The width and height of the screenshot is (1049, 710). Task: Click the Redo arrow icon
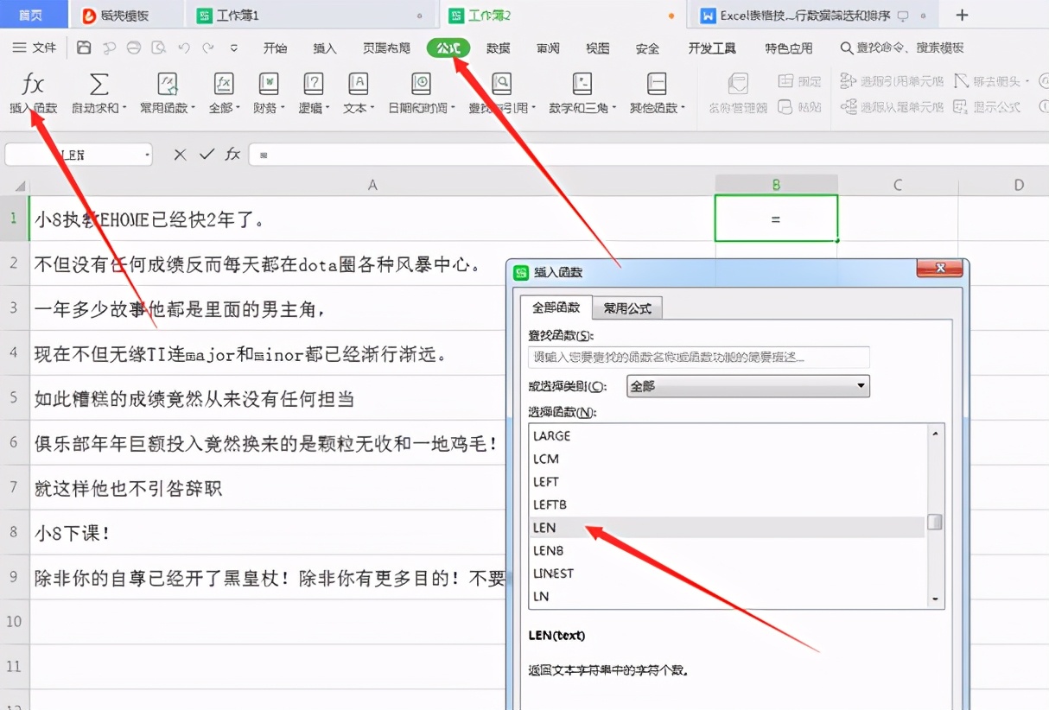pyautogui.click(x=208, y=48)
